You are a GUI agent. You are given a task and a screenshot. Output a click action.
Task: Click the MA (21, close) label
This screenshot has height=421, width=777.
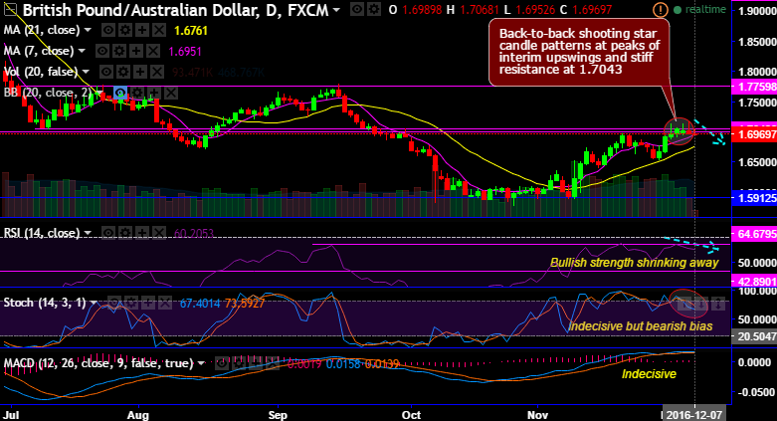(42, 30)
